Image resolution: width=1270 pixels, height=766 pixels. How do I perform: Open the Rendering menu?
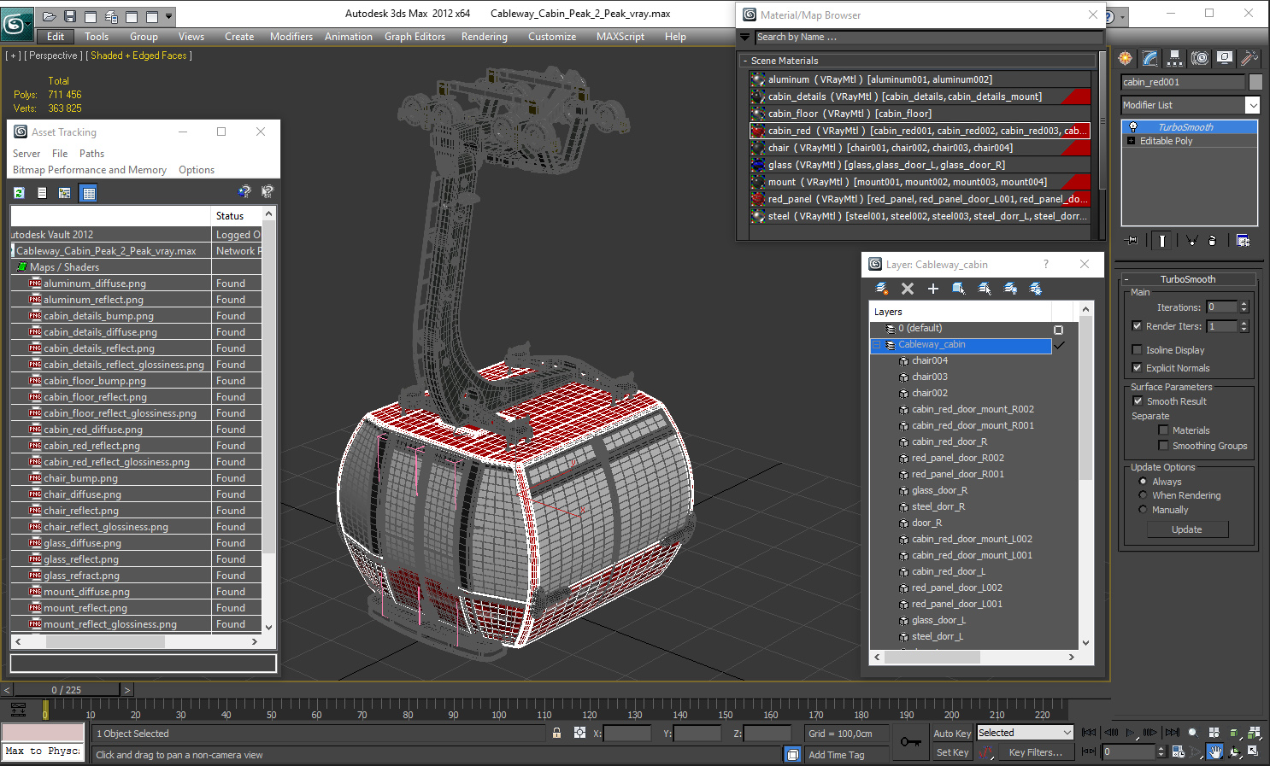[485, 37]
